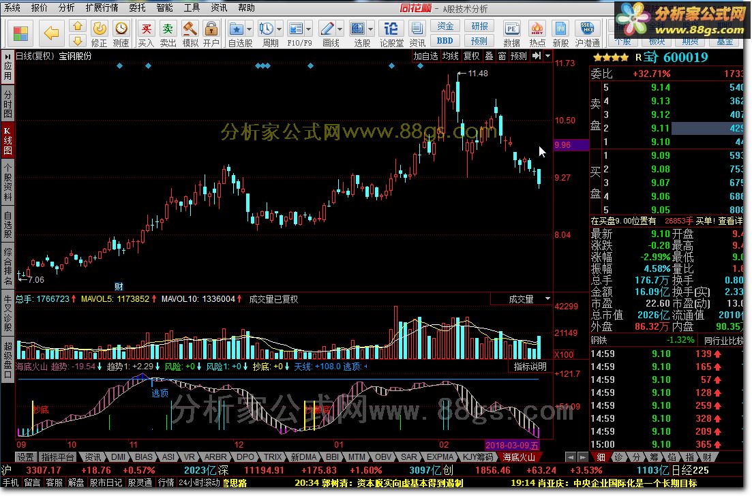Toggle 均线 moving averages display
The height and width of the screenshot is (496, 752).
tap(450, 56)
